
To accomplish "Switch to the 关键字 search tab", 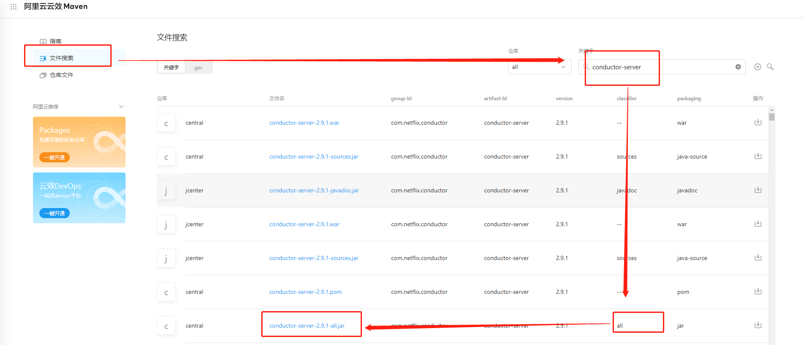I will [171, 67].
